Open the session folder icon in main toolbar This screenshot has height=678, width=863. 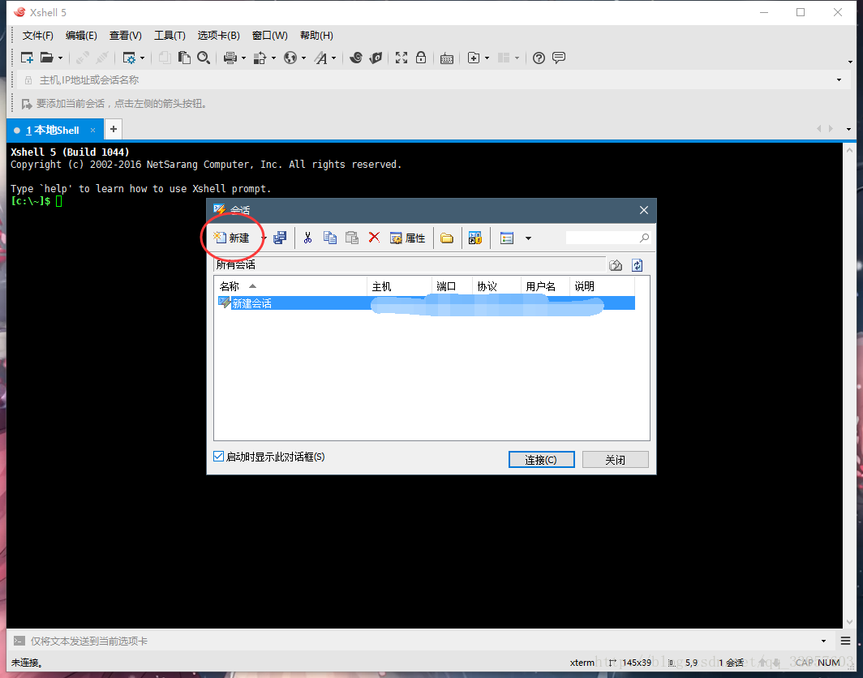tap(47, 58)
